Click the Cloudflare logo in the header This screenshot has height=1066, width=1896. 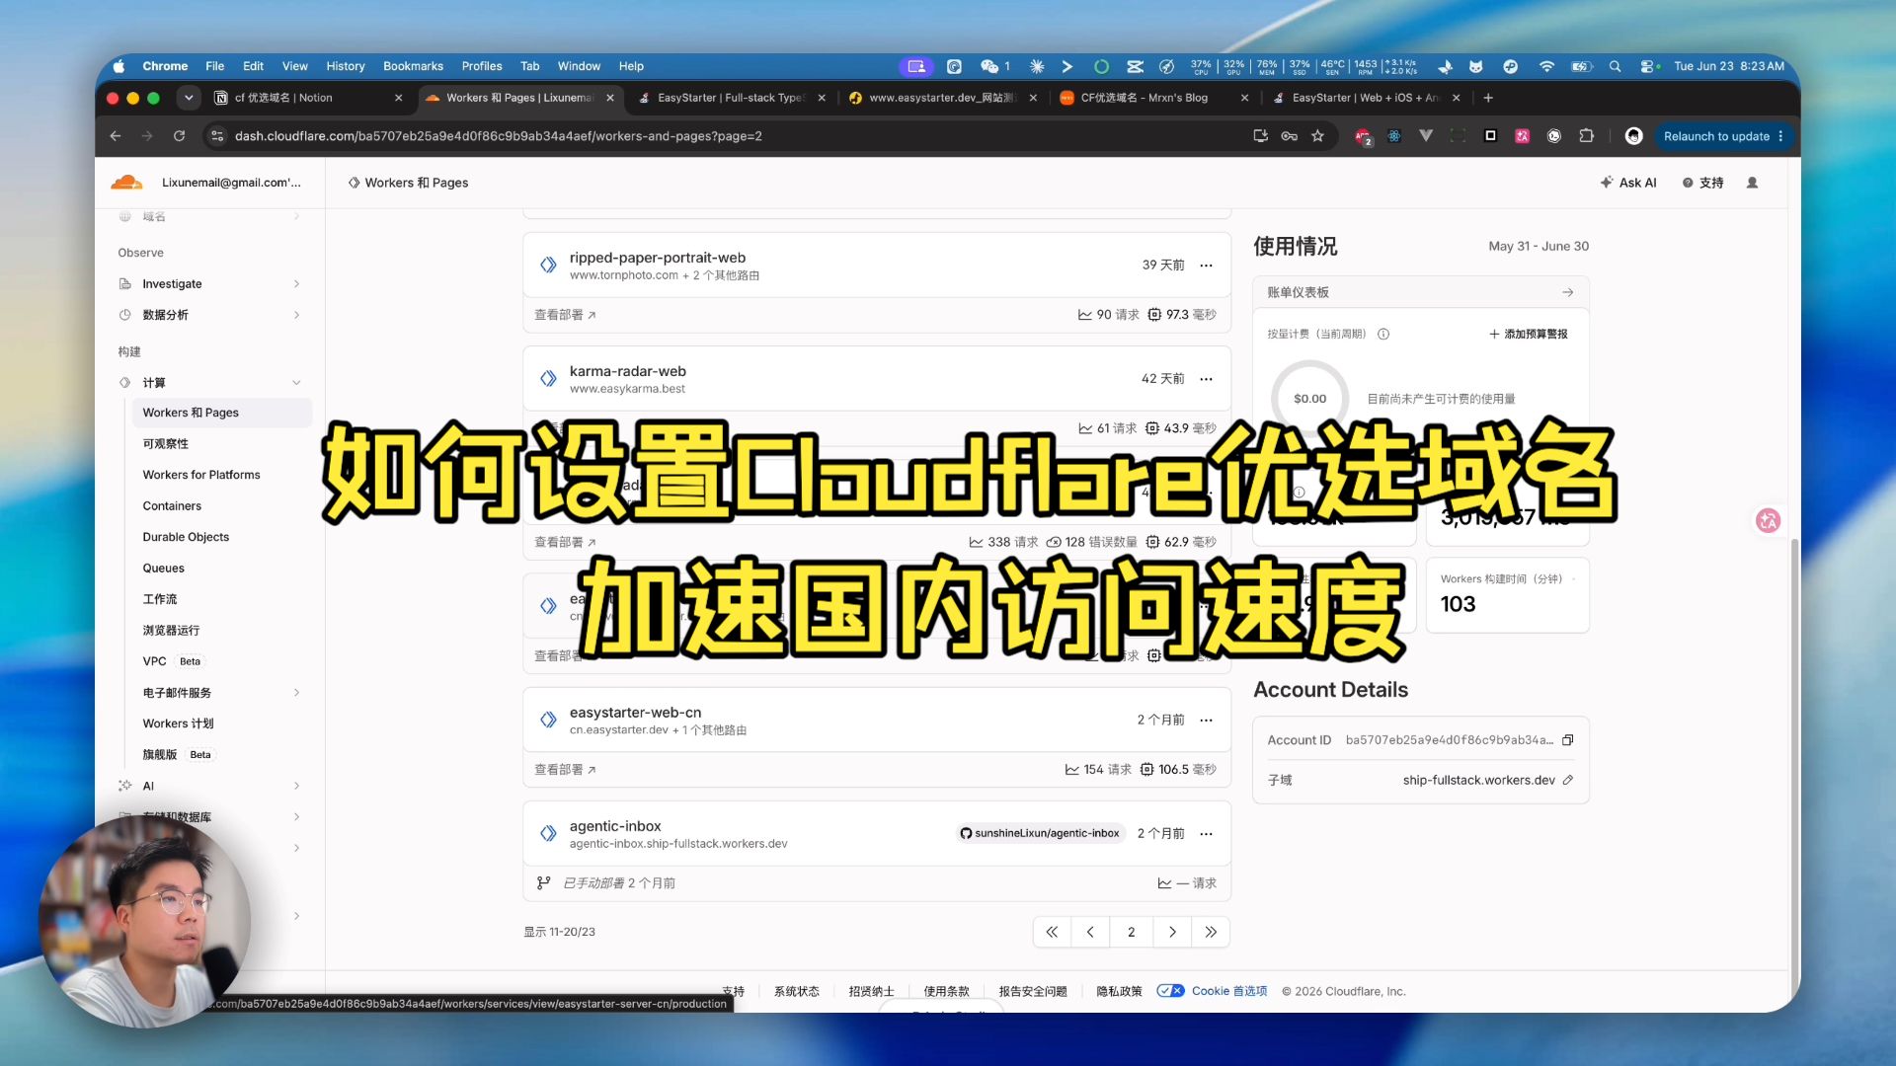coord(126,183)
